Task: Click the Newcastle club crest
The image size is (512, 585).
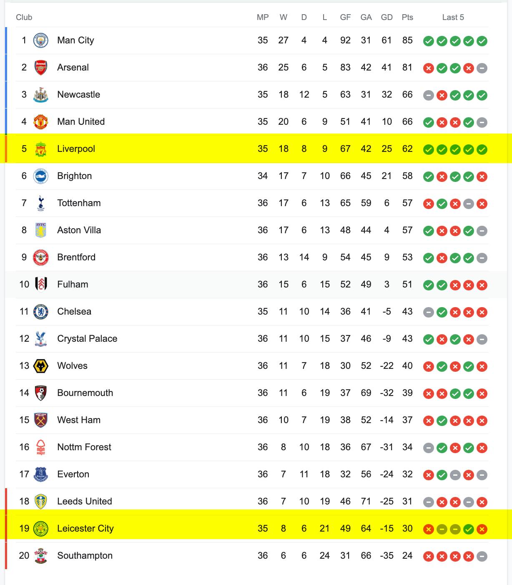Action: pyautogui.click(x=41, y=95)
